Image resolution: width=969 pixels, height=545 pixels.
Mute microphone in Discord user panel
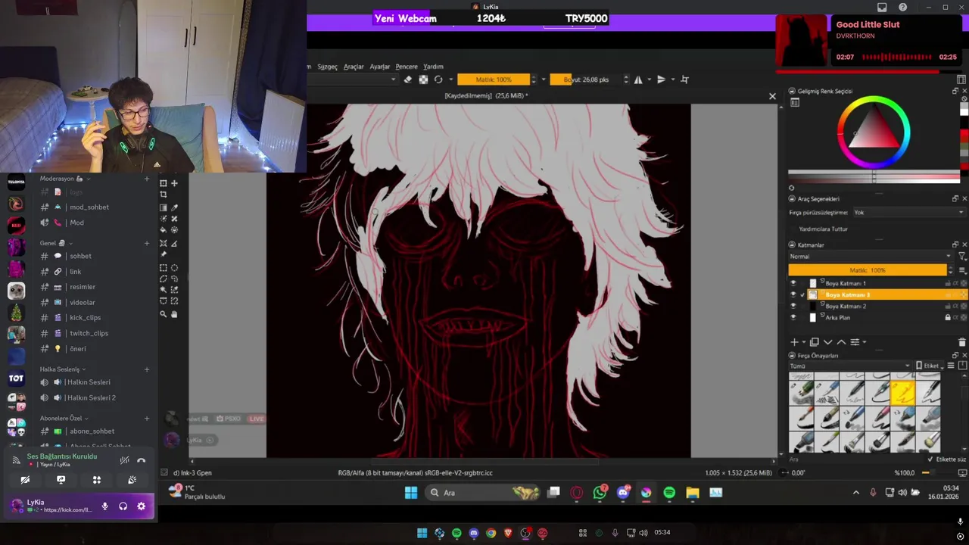pyautogui.click(x=105, y=506)
